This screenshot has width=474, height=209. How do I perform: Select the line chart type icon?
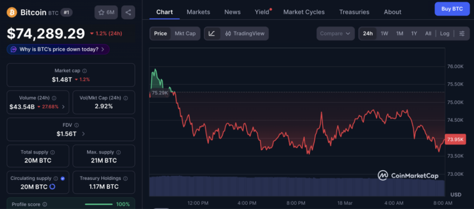point(212,34)
